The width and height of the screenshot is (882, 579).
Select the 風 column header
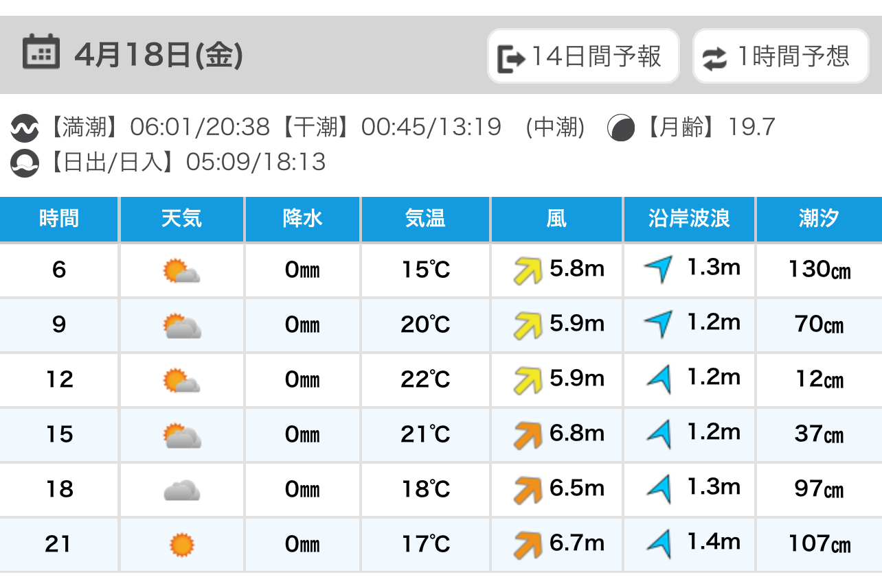556,219
